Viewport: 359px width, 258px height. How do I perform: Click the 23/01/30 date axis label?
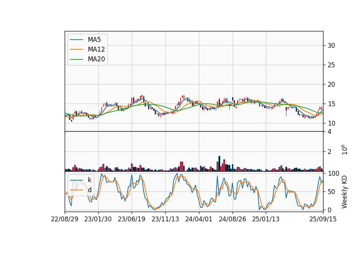[x=98, y=219]
